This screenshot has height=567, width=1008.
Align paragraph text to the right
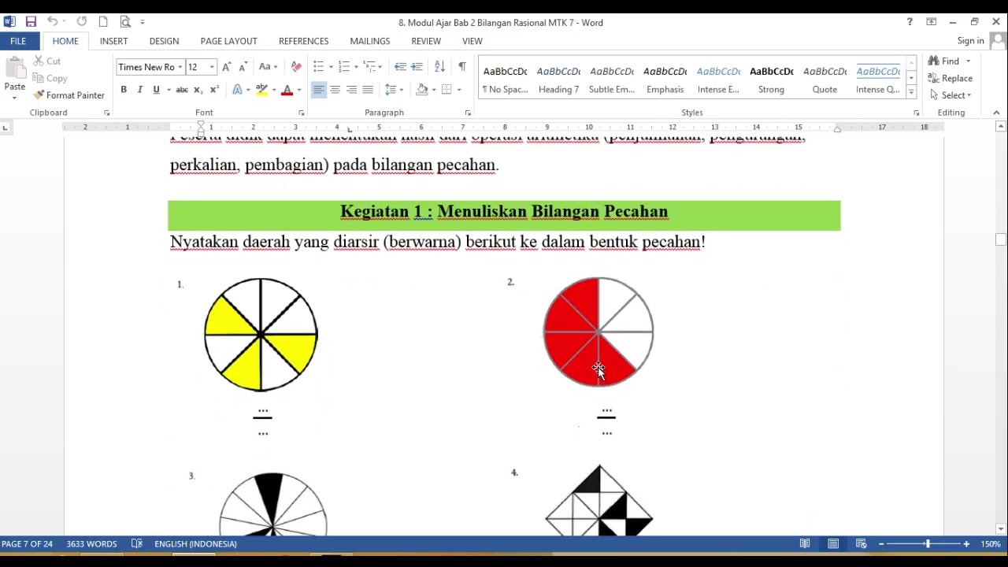coord(351,90)
